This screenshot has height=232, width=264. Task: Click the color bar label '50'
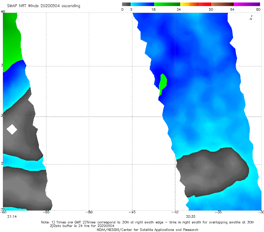pyautogui.click(x=211, y=10)
